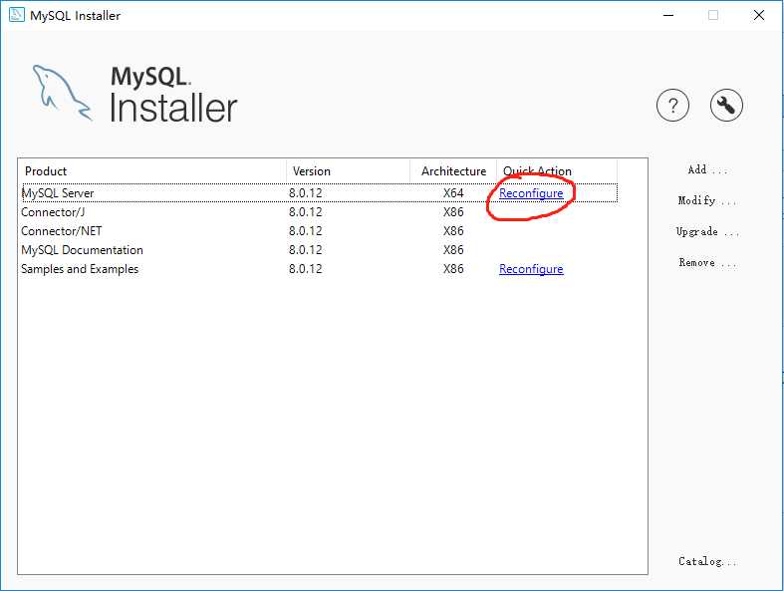Click the MySQL dolphin logo
Image resolution: width=784 pixels, height=591 pixels.
click(x=62, y=93)
